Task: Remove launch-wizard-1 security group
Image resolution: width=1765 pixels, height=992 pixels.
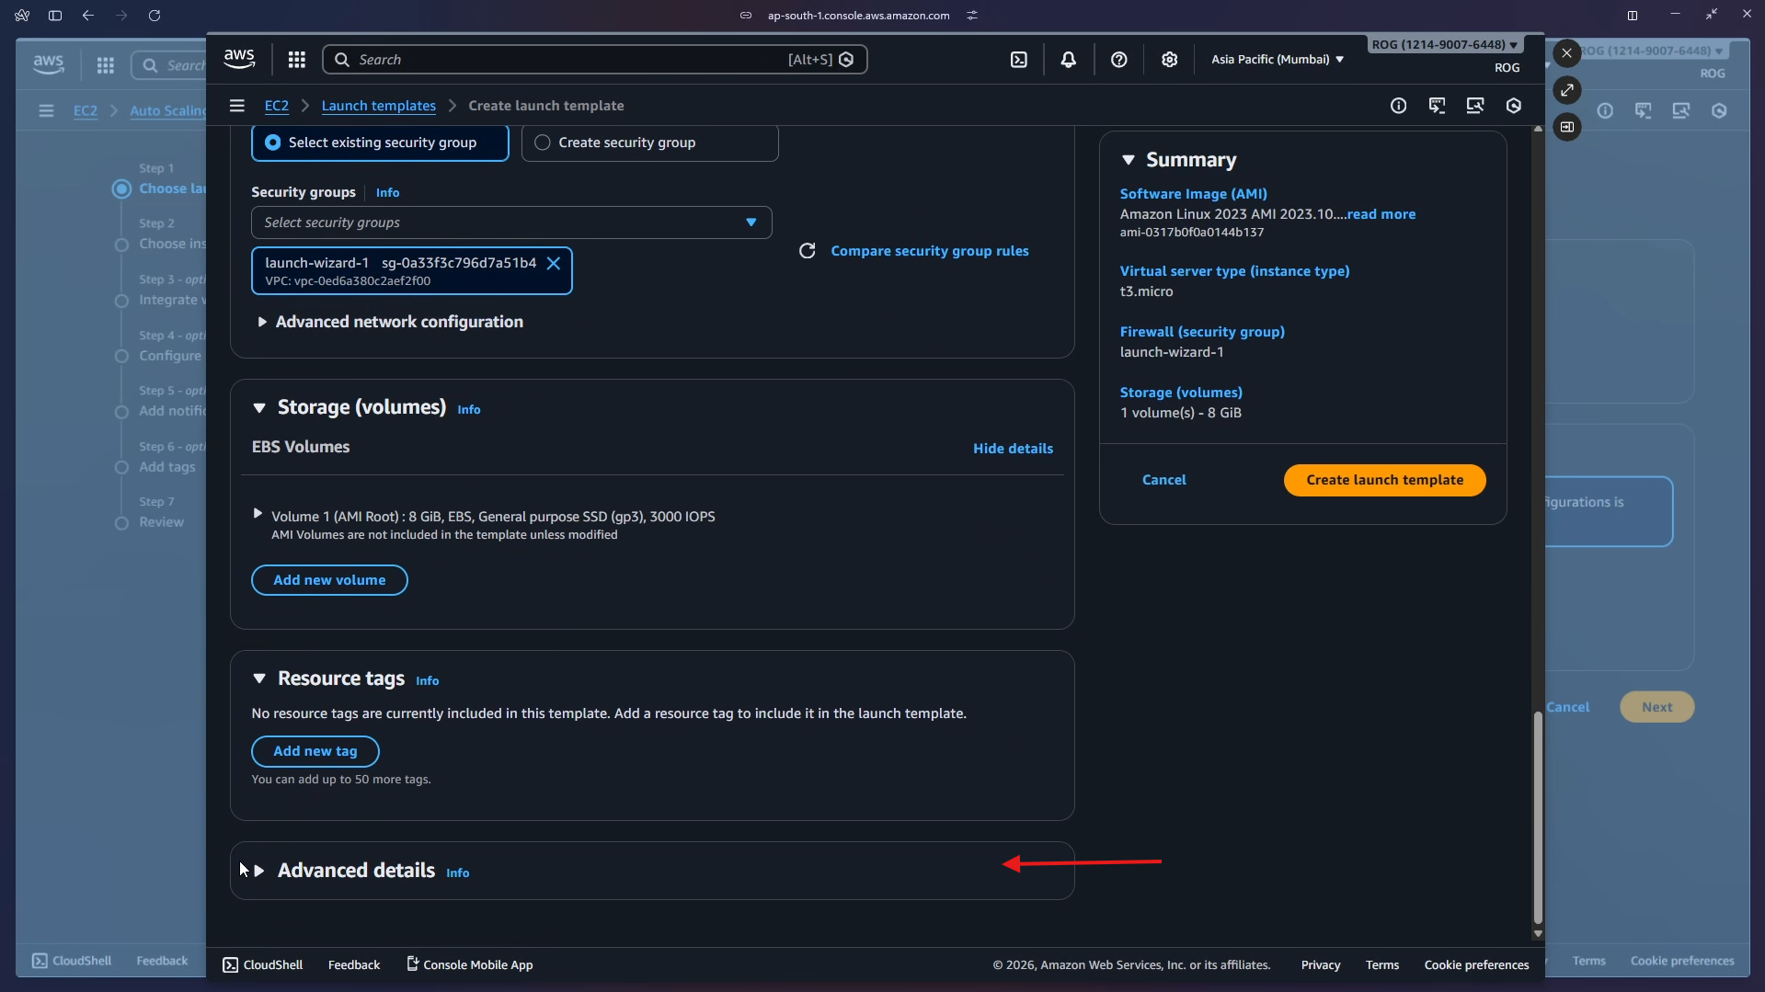Action: pos(554,264)
